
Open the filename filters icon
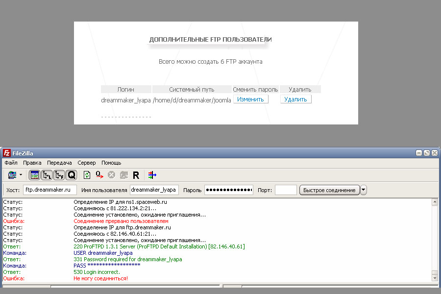[x=152, y=175]
